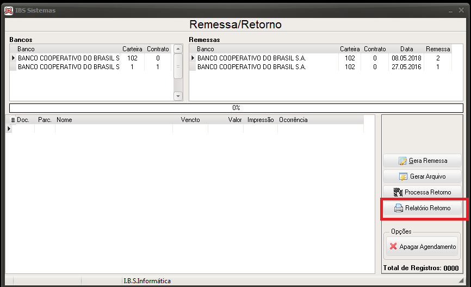Click the IBS Sistemas title bar logo

click(8, 10)
